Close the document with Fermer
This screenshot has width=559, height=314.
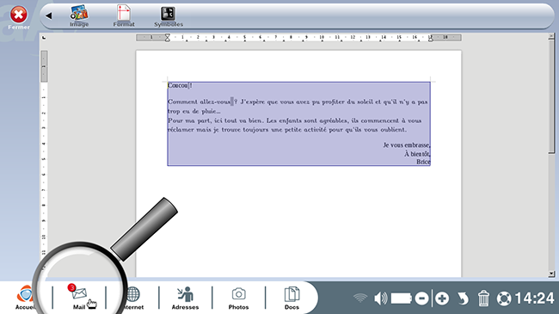(x=19, y=18)
